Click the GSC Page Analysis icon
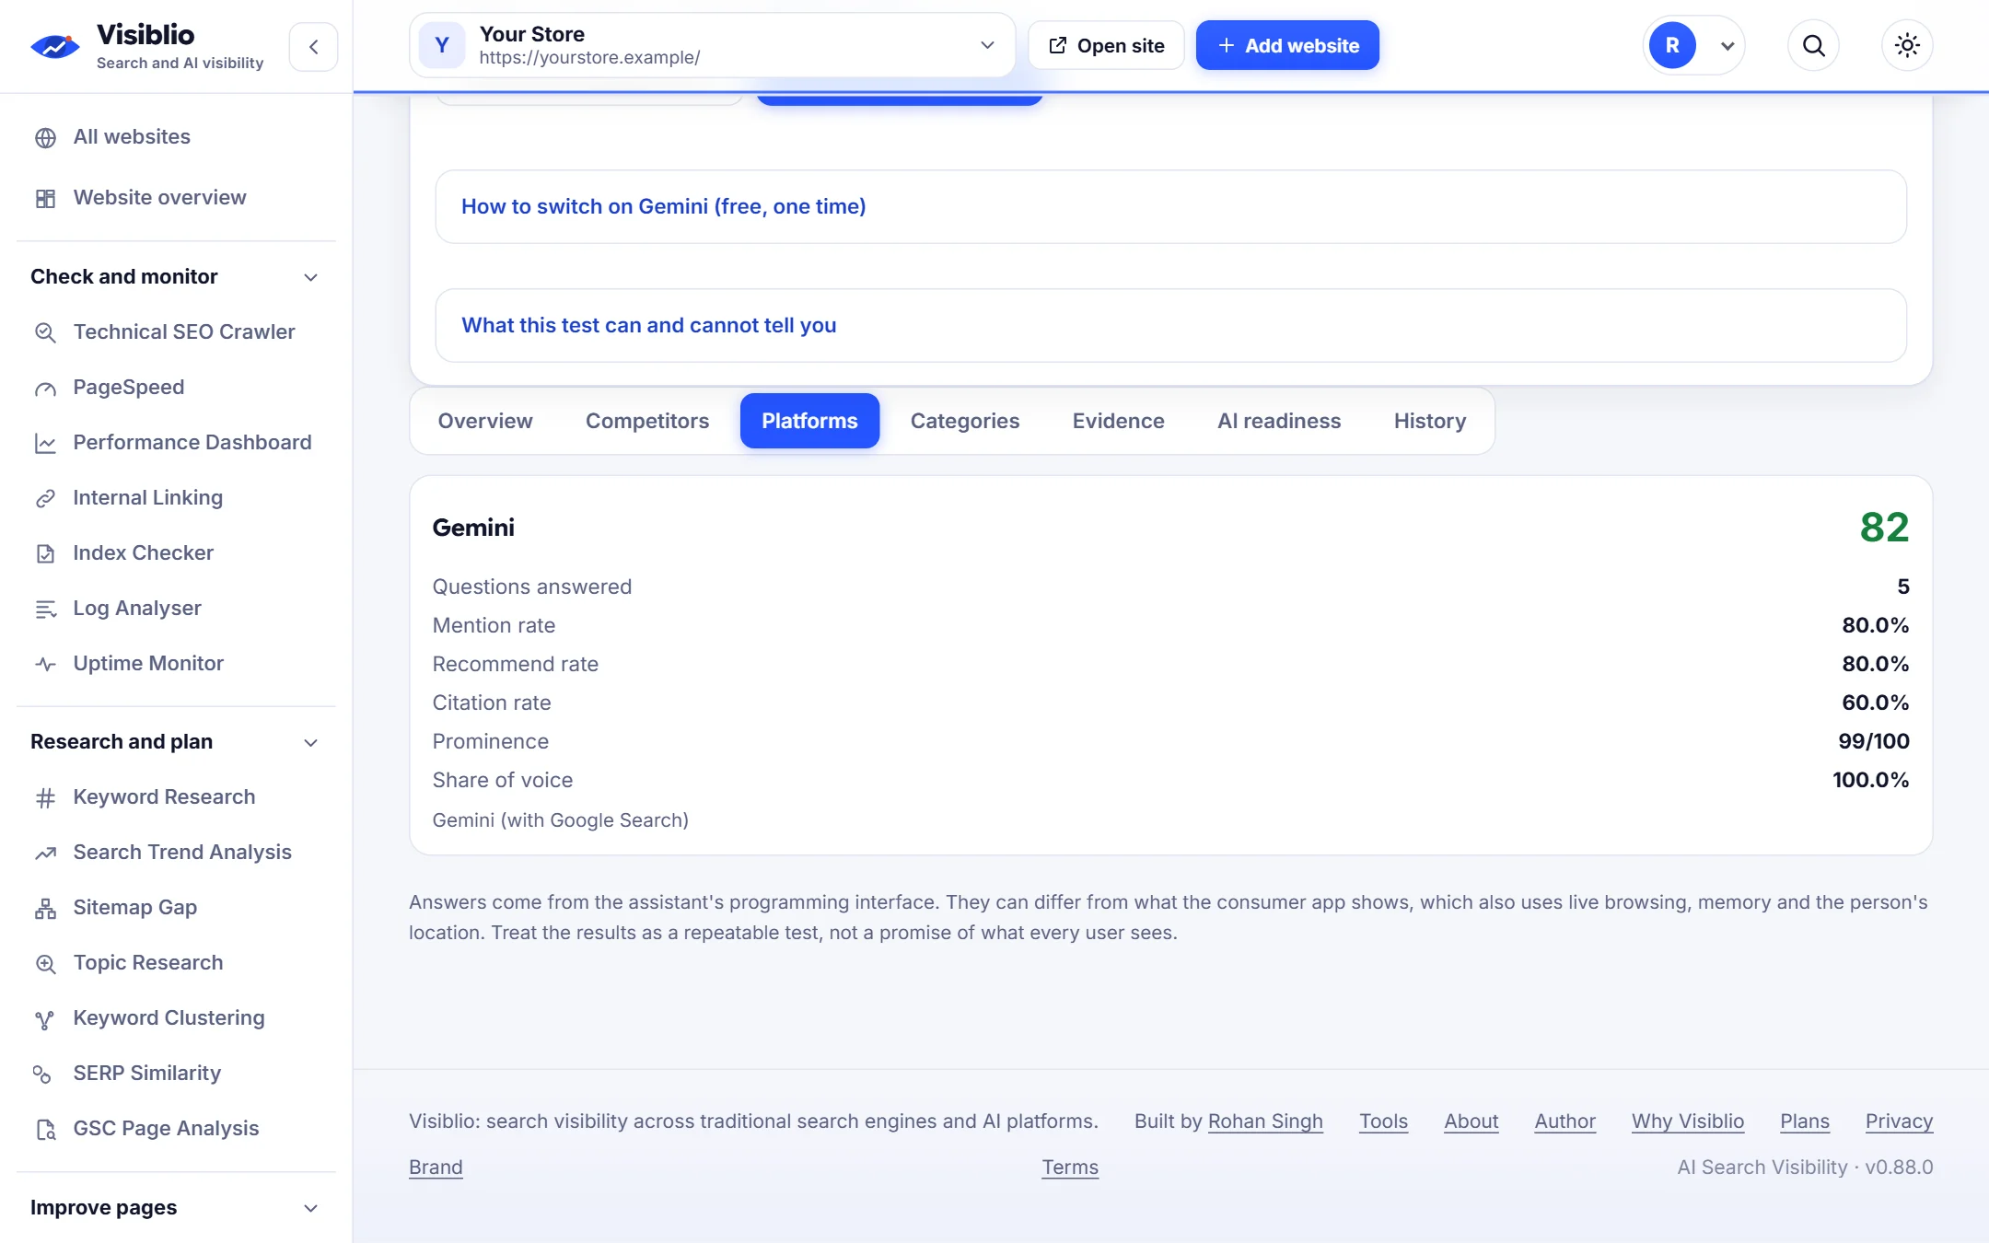The height and width of the screenshot is (1243, 1989). [x=45, y=1129]
